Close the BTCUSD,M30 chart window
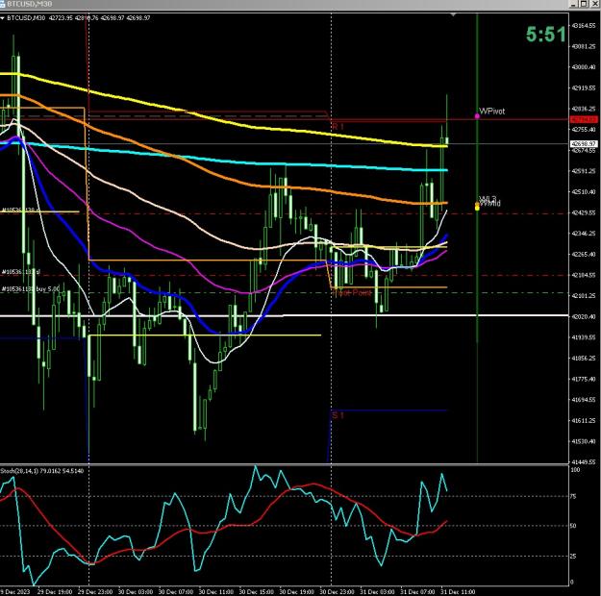The image size is (601, 596). pos(593,4)
